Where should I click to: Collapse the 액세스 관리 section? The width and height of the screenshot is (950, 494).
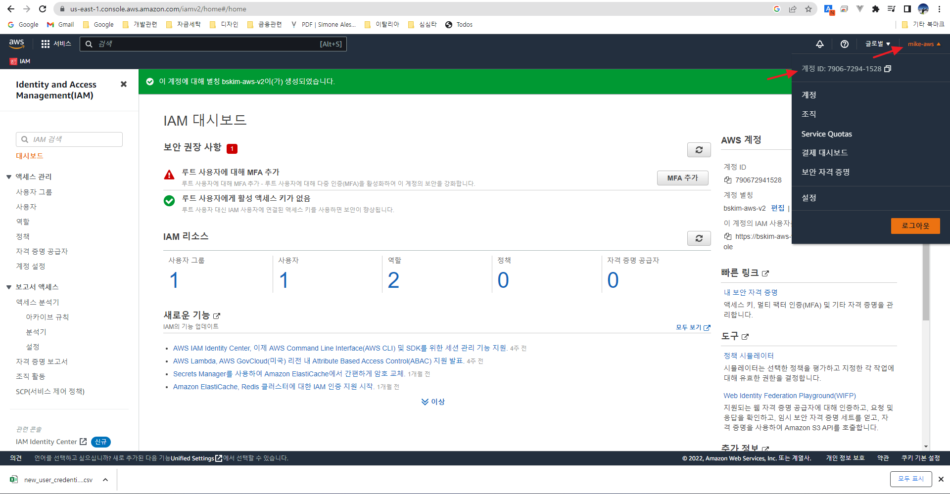tap(9, 177)
